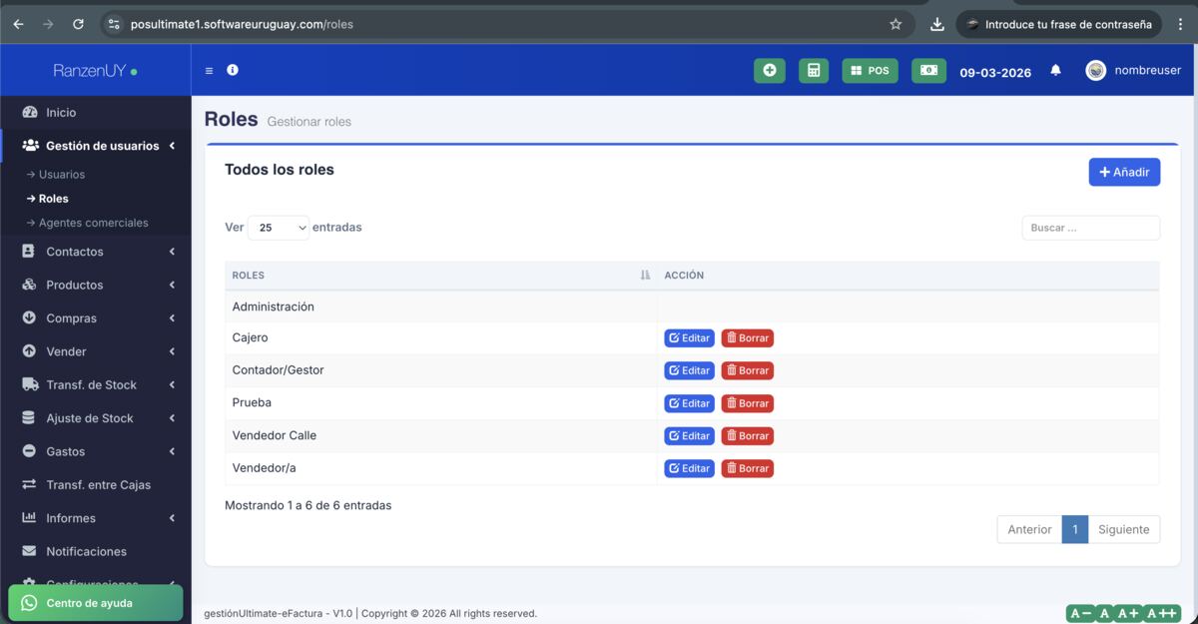Go to Usuarios in the sidebar
Screen dimensions: 1198x624
pos(61,175)
